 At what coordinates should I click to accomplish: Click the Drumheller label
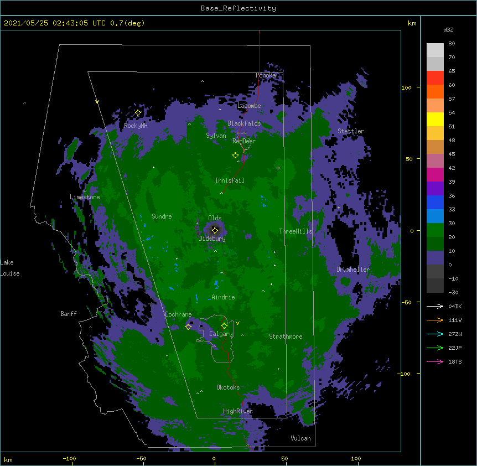pos(353,270)
